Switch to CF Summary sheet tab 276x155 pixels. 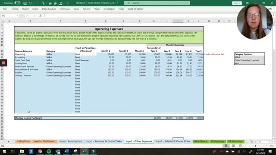[x=235, y=142]
